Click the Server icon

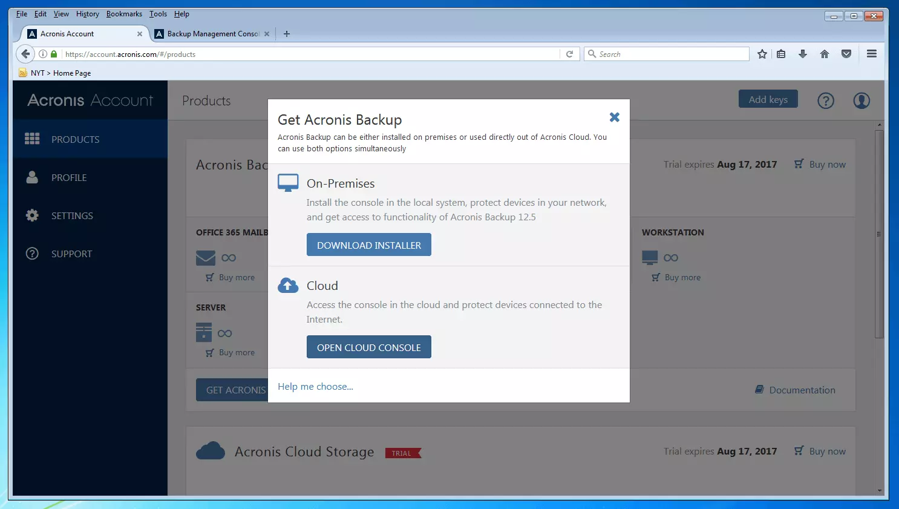click(204, 332)
